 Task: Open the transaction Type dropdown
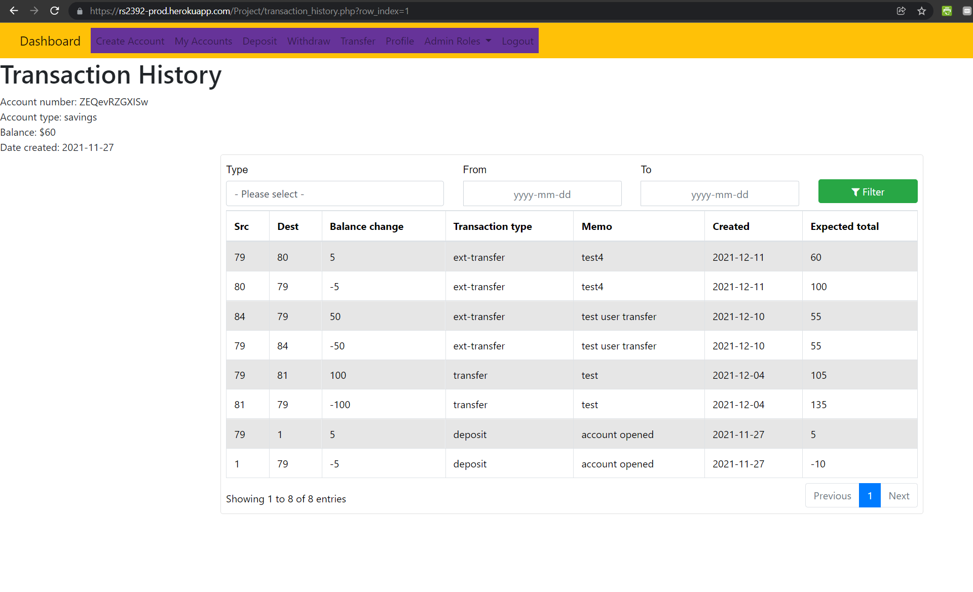334,193
